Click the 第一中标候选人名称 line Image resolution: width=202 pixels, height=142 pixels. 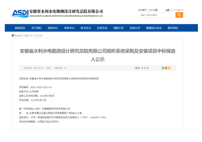point(45,109)
